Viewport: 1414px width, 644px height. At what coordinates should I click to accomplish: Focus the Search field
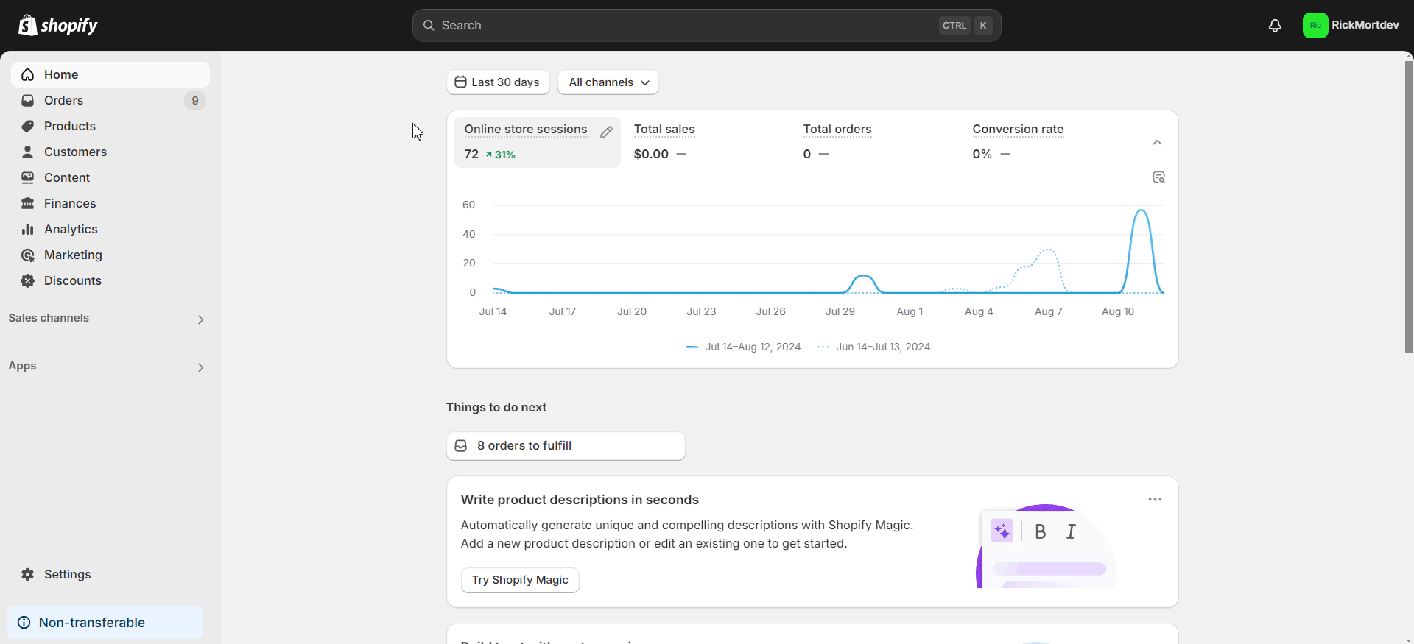[706, 25]
